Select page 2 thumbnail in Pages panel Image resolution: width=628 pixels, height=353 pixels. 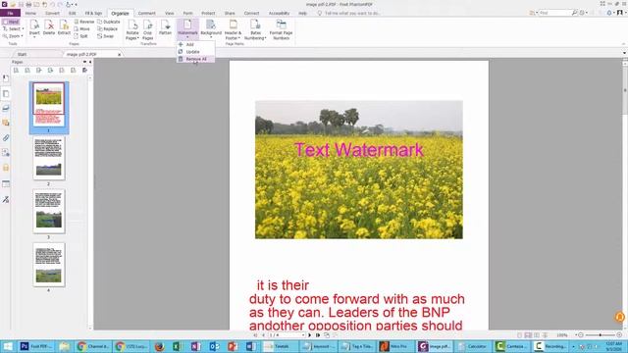click(49, 158)
